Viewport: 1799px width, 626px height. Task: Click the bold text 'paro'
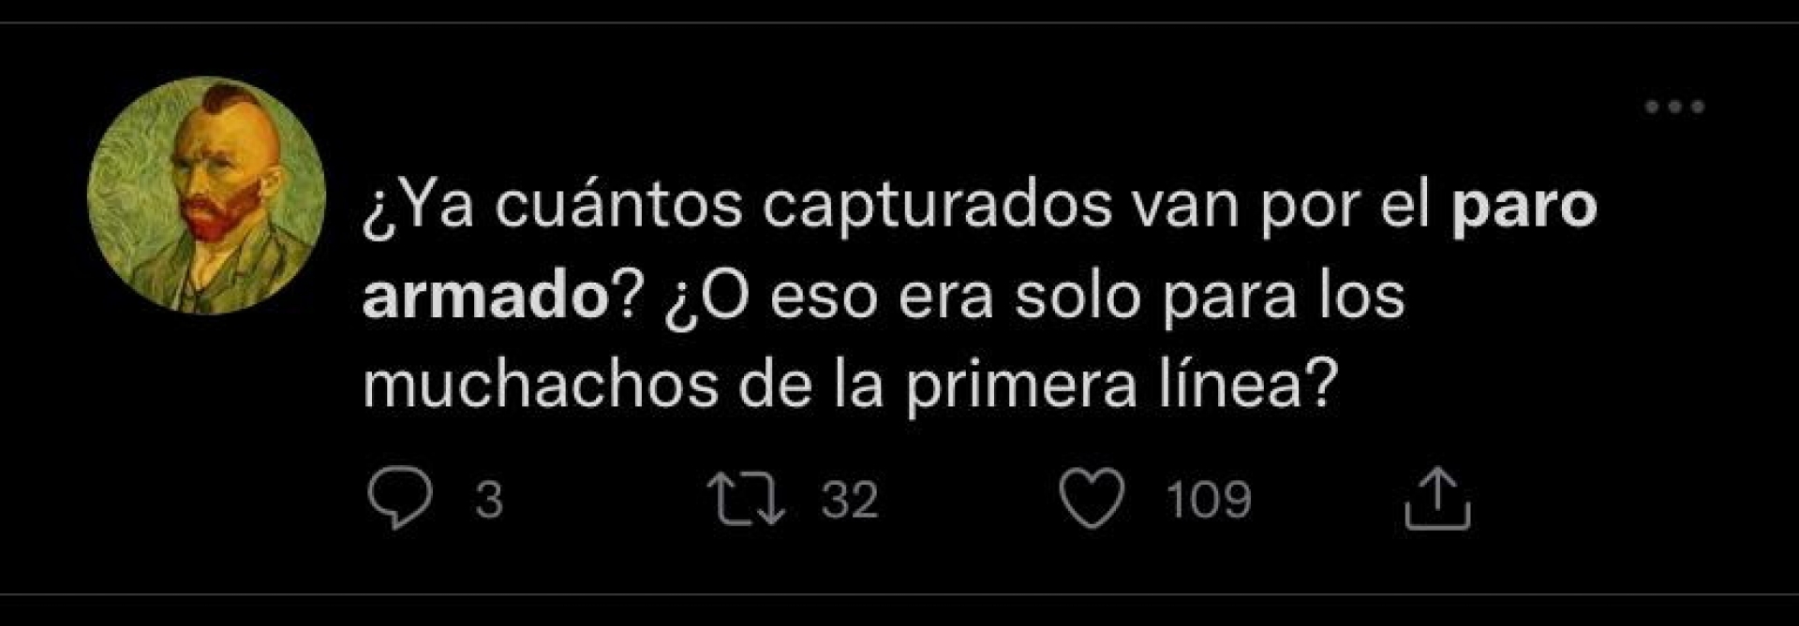pos(1524,209)
